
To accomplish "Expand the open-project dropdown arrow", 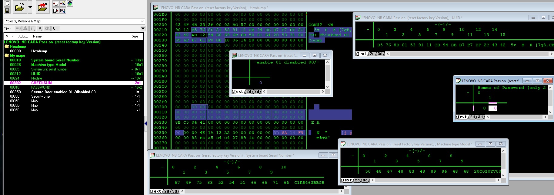I will point(30,7).
